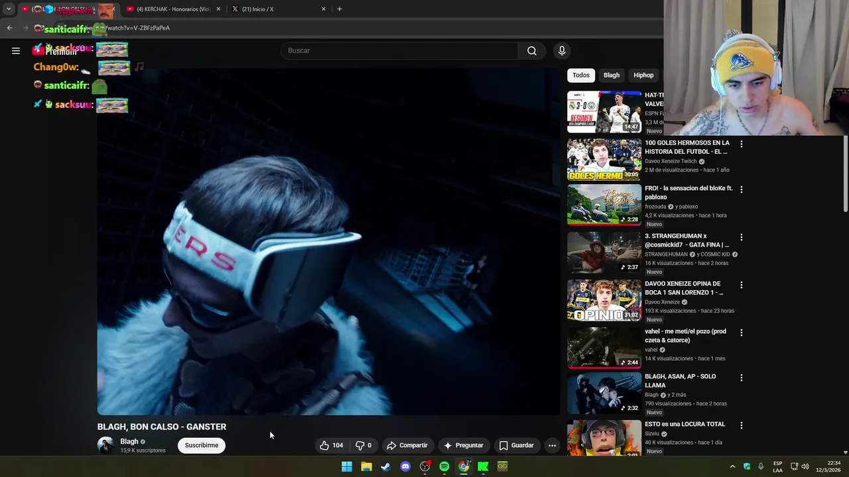This screenshot has height=477, width=849.
Task: Open the Windows Start menu
Action: tap(347, 466)
